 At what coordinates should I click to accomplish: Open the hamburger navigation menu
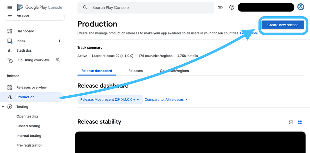(x=10, y=7)
